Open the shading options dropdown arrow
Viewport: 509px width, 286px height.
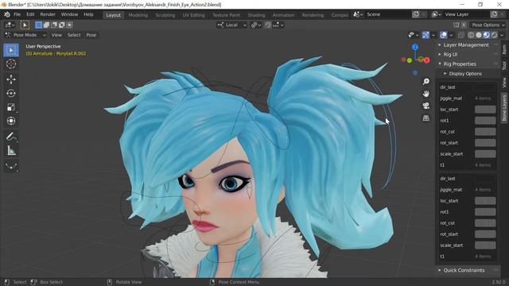coord(502,35)
